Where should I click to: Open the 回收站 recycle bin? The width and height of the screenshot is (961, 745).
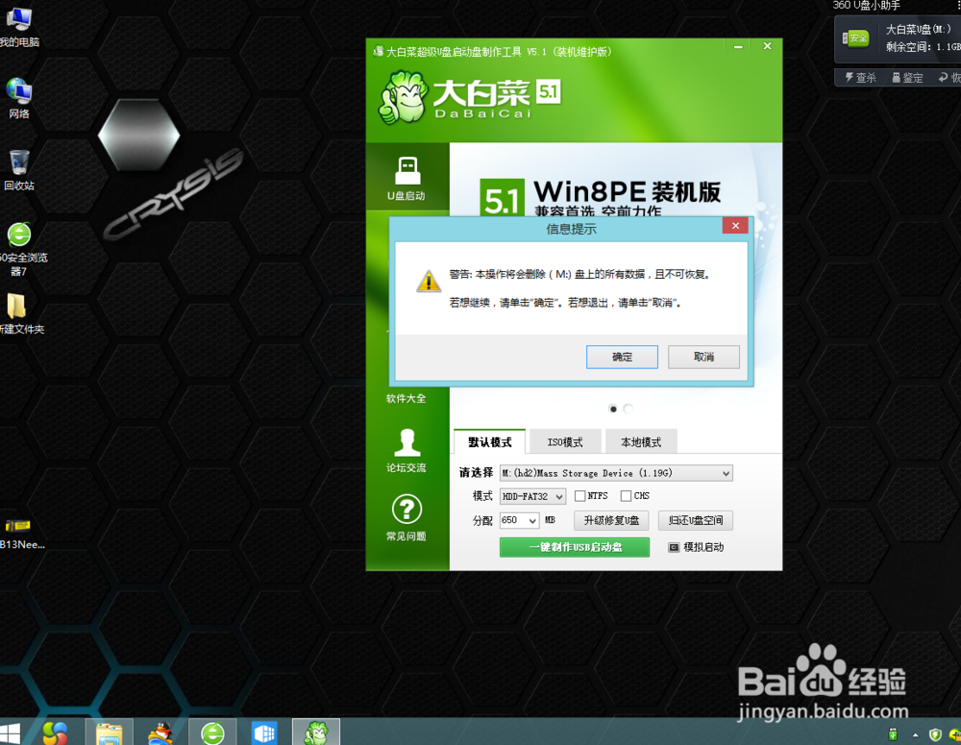coord(19,170)
